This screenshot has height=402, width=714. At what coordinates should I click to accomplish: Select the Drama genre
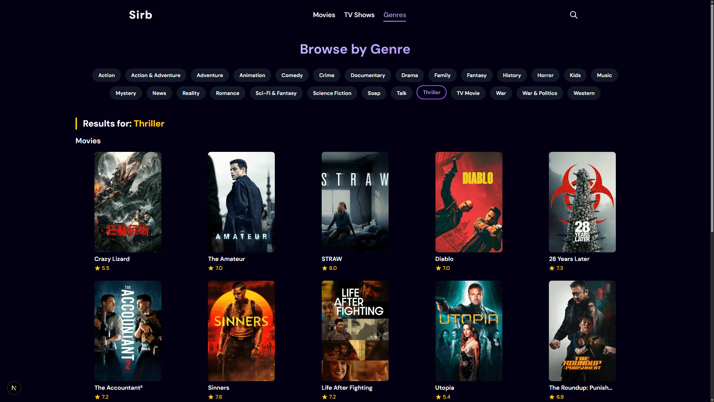(x=410, y=75)
